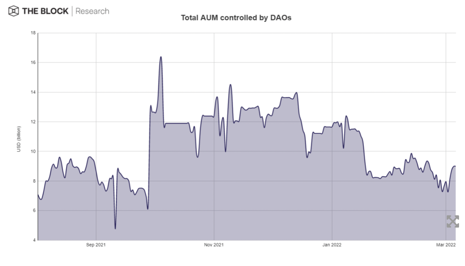Click the 10 y-axis tick label
Image resolution: width=465 pixels, height=266 pixels.
[x=33, y=151]
